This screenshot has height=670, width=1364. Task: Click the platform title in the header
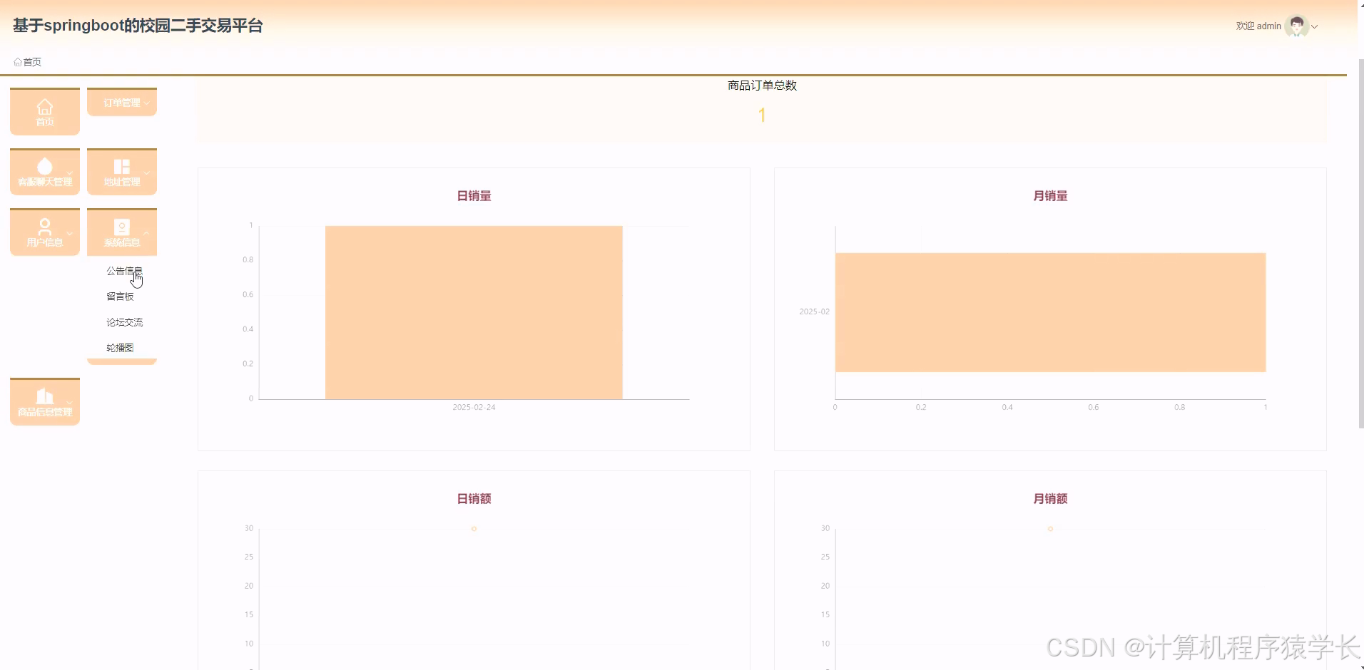(x=138, y=26)
